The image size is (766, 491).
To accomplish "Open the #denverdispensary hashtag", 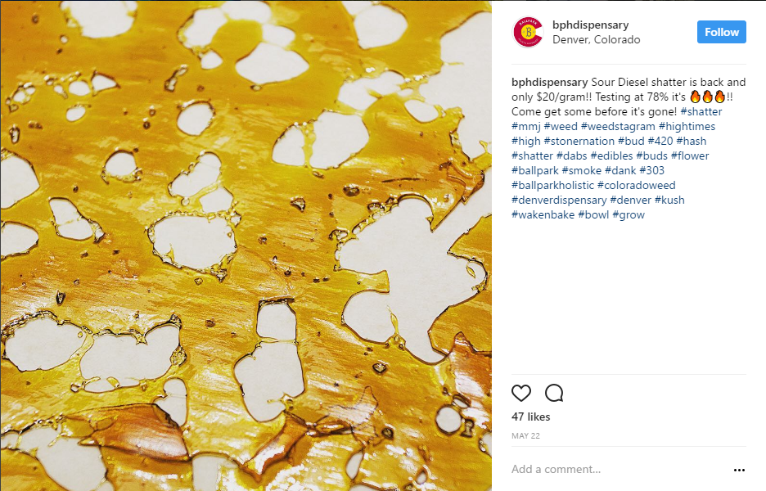I will (559, 200).
